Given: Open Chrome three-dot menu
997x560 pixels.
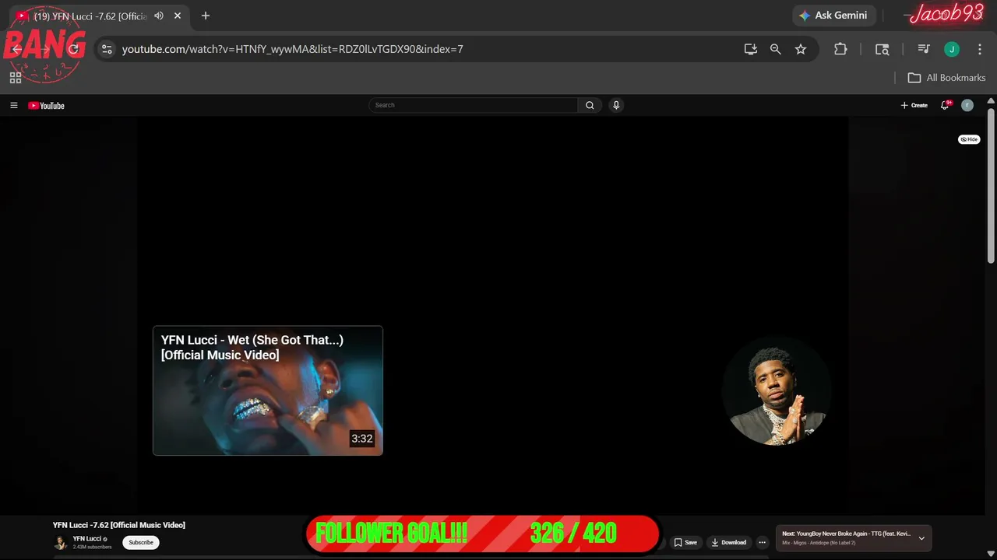Looking at the screenshot, I should point(980,49).
